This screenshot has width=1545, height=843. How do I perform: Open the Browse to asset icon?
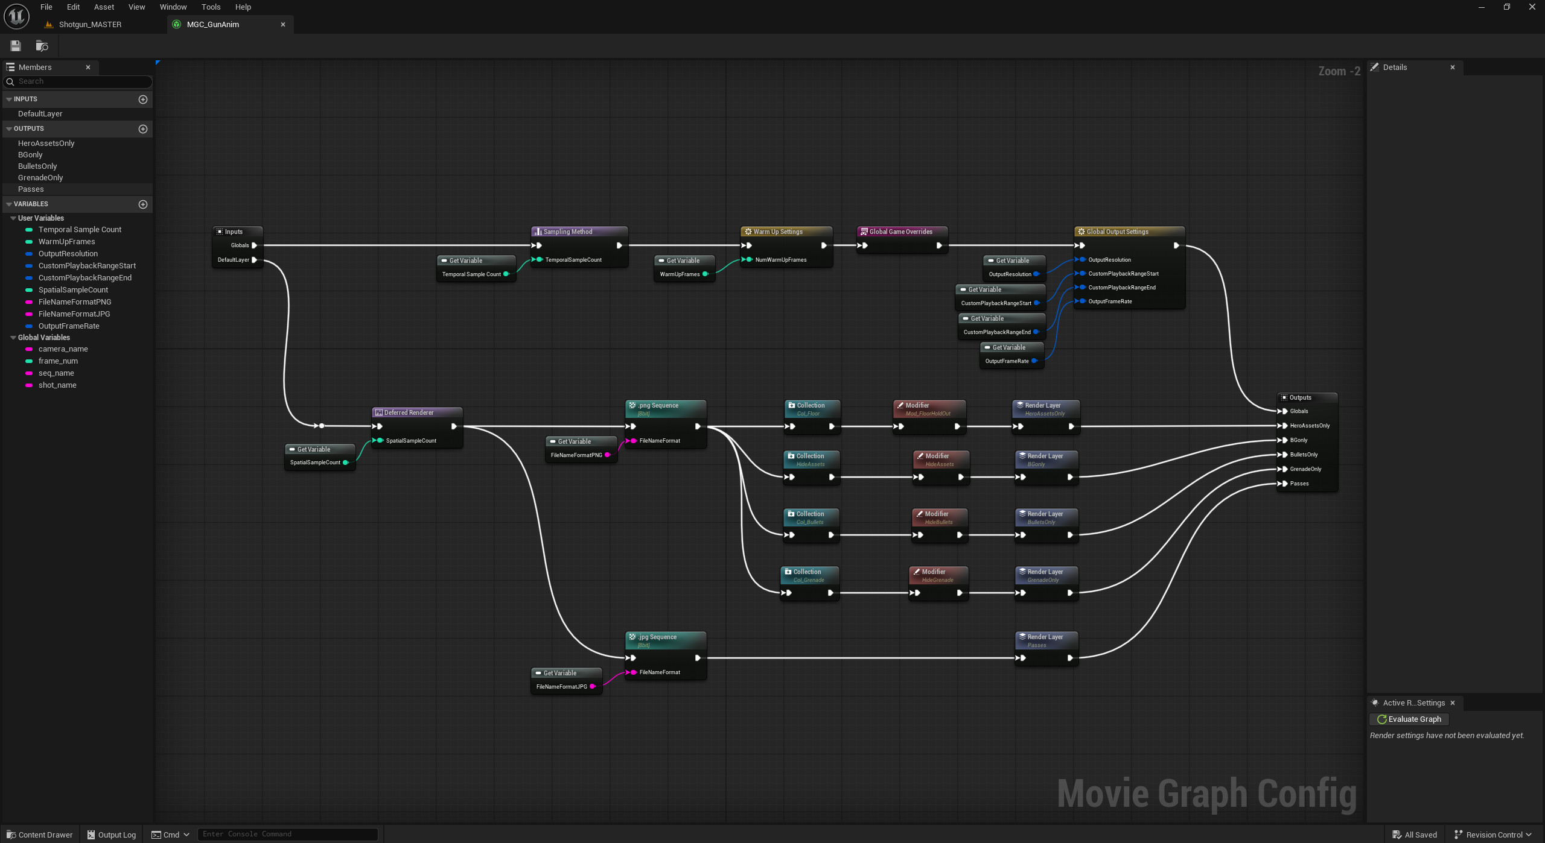click(x=42, y=45)
